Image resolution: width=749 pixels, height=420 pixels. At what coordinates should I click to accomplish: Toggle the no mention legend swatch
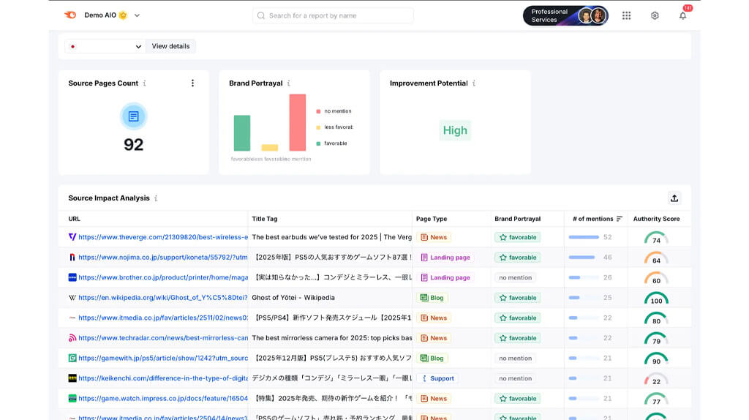coord(318,111)
